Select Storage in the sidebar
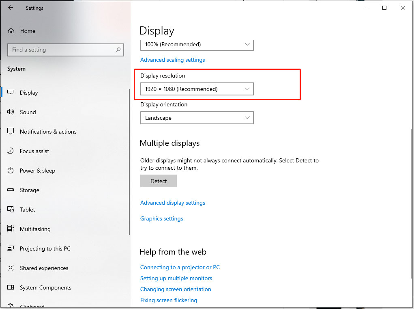This screenshot has height=309, width=414. pyautogui.click(x=29, y=190)
